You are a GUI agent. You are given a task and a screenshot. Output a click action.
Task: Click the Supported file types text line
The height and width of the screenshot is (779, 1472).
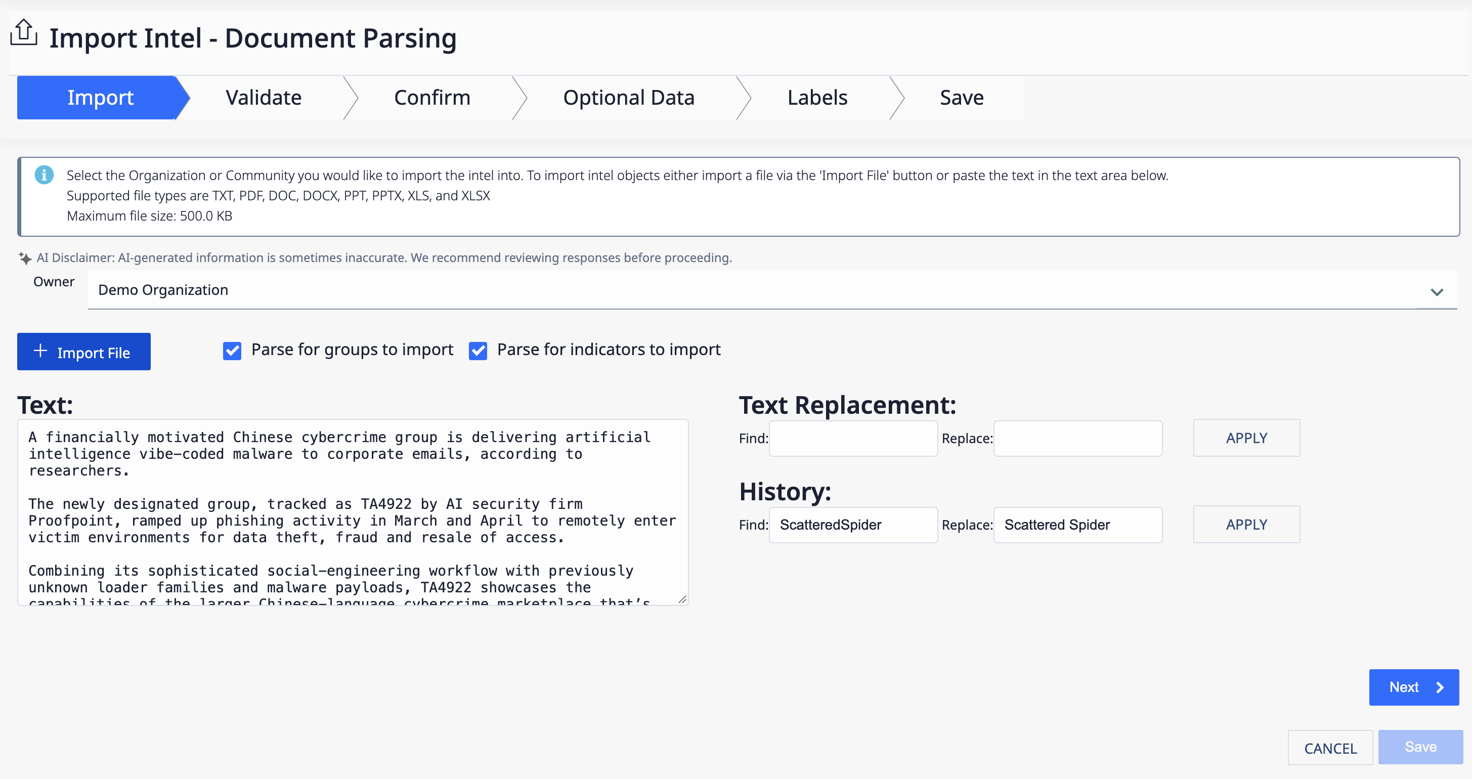278,195
